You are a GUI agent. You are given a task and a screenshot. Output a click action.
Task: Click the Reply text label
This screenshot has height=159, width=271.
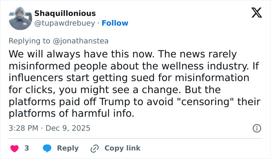(x=68, y=148)
